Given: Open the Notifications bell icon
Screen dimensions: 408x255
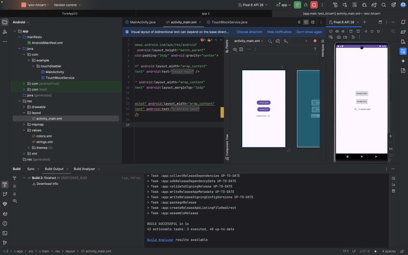Looking at the screenshot, I should point(403,22).
